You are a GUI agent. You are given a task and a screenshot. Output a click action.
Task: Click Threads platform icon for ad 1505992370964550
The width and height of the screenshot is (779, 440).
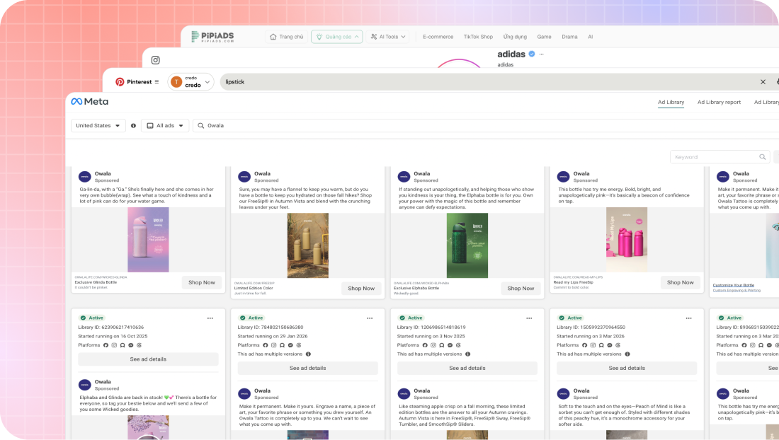pyautogui.click(x=618, y=345)
